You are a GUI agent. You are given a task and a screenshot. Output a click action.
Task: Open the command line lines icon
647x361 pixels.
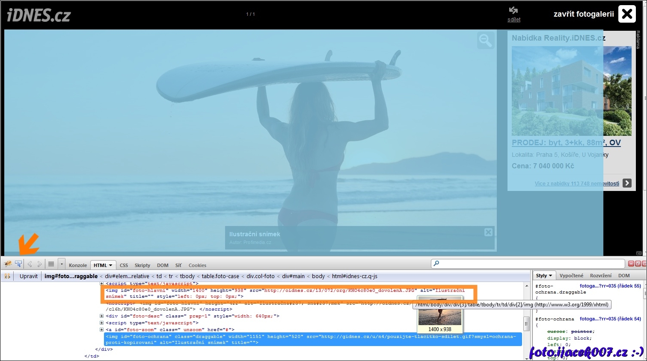(x=51, y=264)
